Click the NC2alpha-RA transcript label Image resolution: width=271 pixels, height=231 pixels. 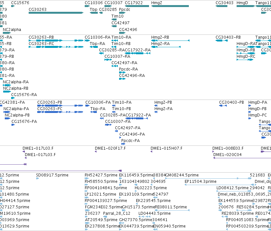[x=16, y=82]
